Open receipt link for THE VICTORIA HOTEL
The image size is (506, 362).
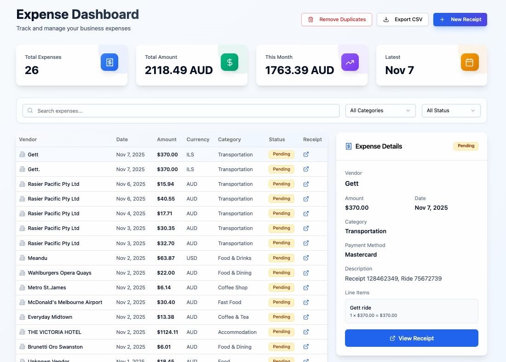click(306, 332)
